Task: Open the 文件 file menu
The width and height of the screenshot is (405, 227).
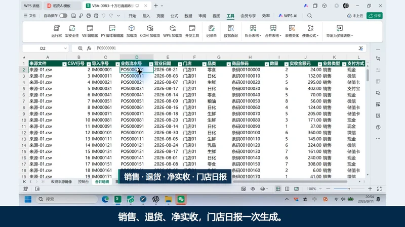Action: click(30, 16)
